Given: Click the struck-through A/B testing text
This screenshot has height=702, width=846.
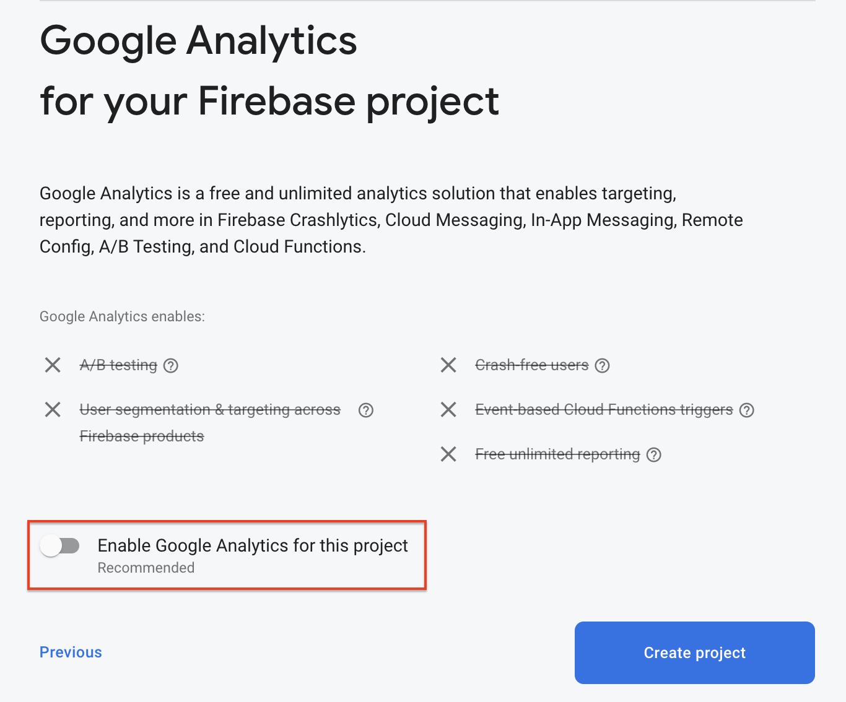Looking at the screenshot, I should click(x=118, y=365).
